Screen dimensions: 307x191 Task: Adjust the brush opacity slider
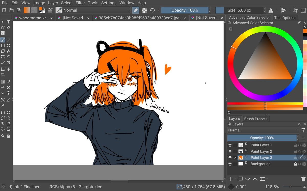pyautogui.click(x=184, y=10)
